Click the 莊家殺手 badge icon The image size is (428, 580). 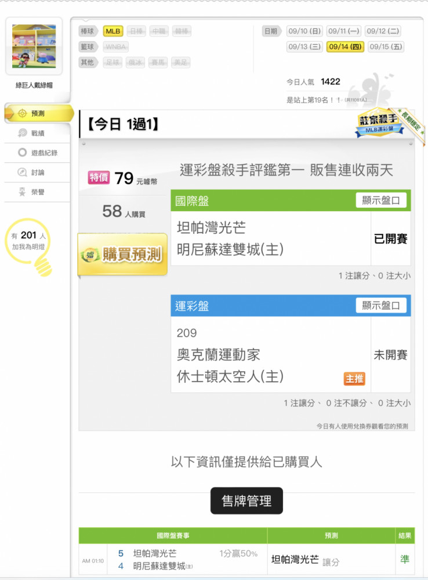(x=379, y=123)
